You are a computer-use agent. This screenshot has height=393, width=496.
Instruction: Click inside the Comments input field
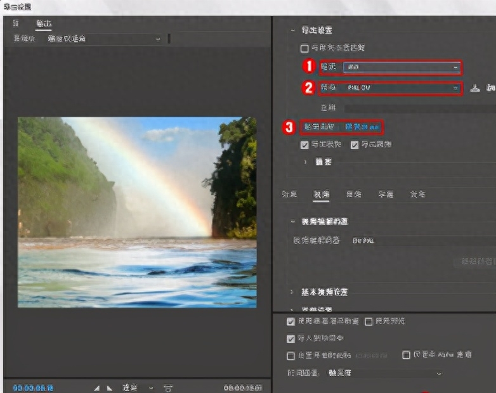[420, 108]
